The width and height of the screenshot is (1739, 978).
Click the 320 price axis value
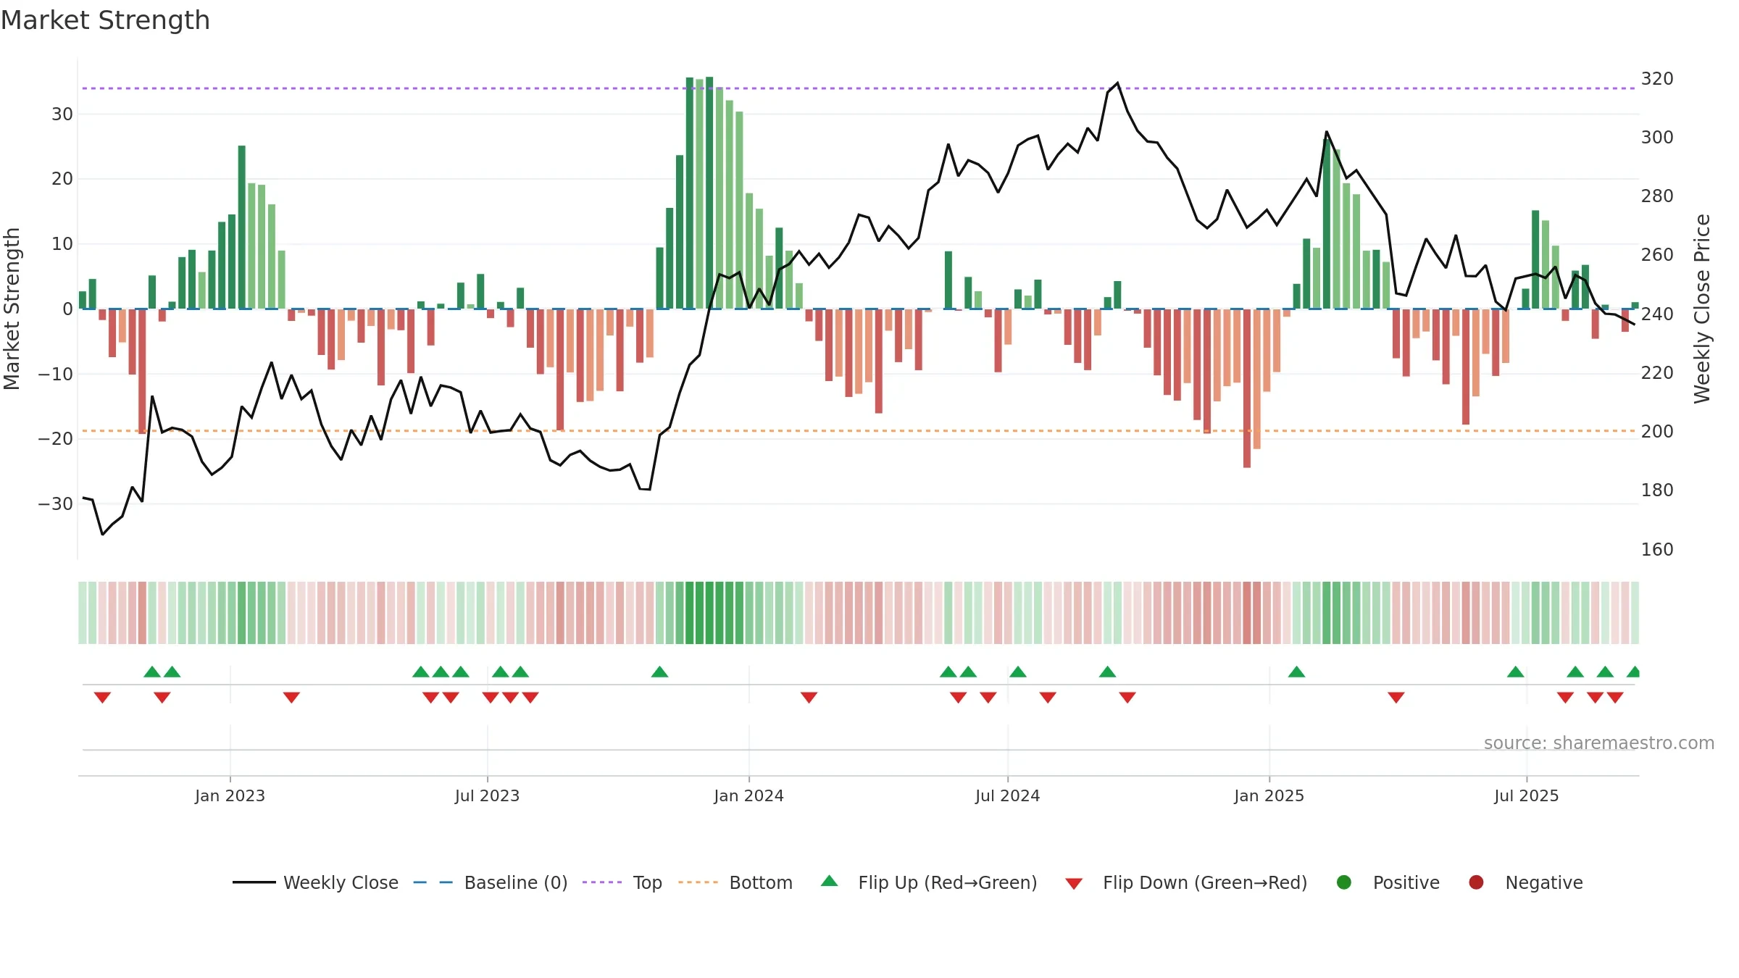pos(1657,78)
